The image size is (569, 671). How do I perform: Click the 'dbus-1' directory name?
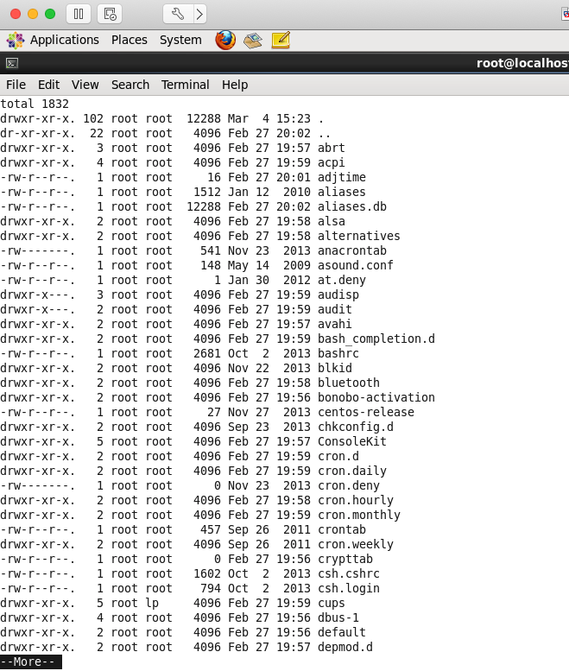338,618
